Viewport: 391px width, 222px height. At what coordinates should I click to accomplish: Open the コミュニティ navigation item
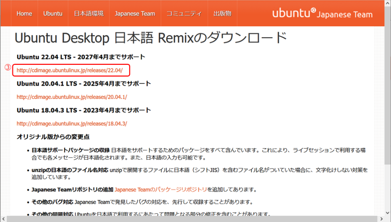184,14
